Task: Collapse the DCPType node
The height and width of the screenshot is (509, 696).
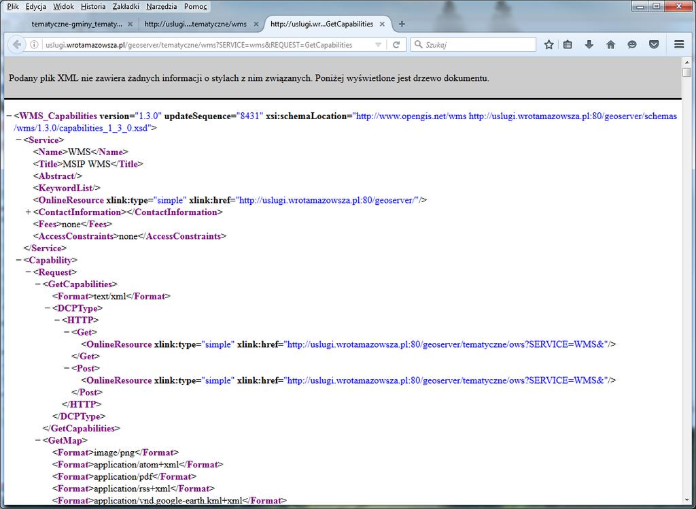Action: pyautogui.click(x=48, y=308)
